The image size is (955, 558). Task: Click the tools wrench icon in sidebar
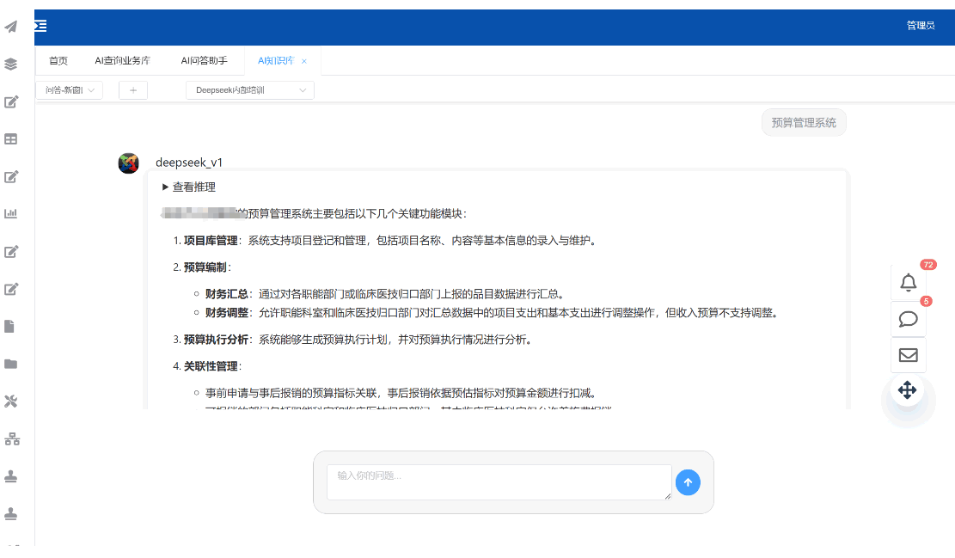(x=11, y=401)
